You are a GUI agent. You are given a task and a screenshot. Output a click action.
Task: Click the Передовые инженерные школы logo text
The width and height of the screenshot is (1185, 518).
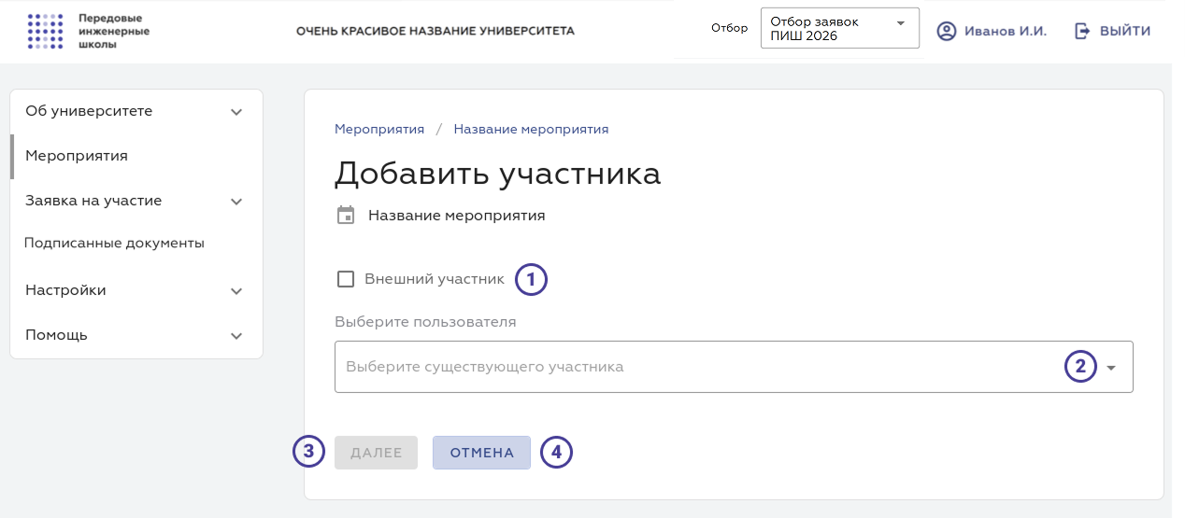point(114,31)
